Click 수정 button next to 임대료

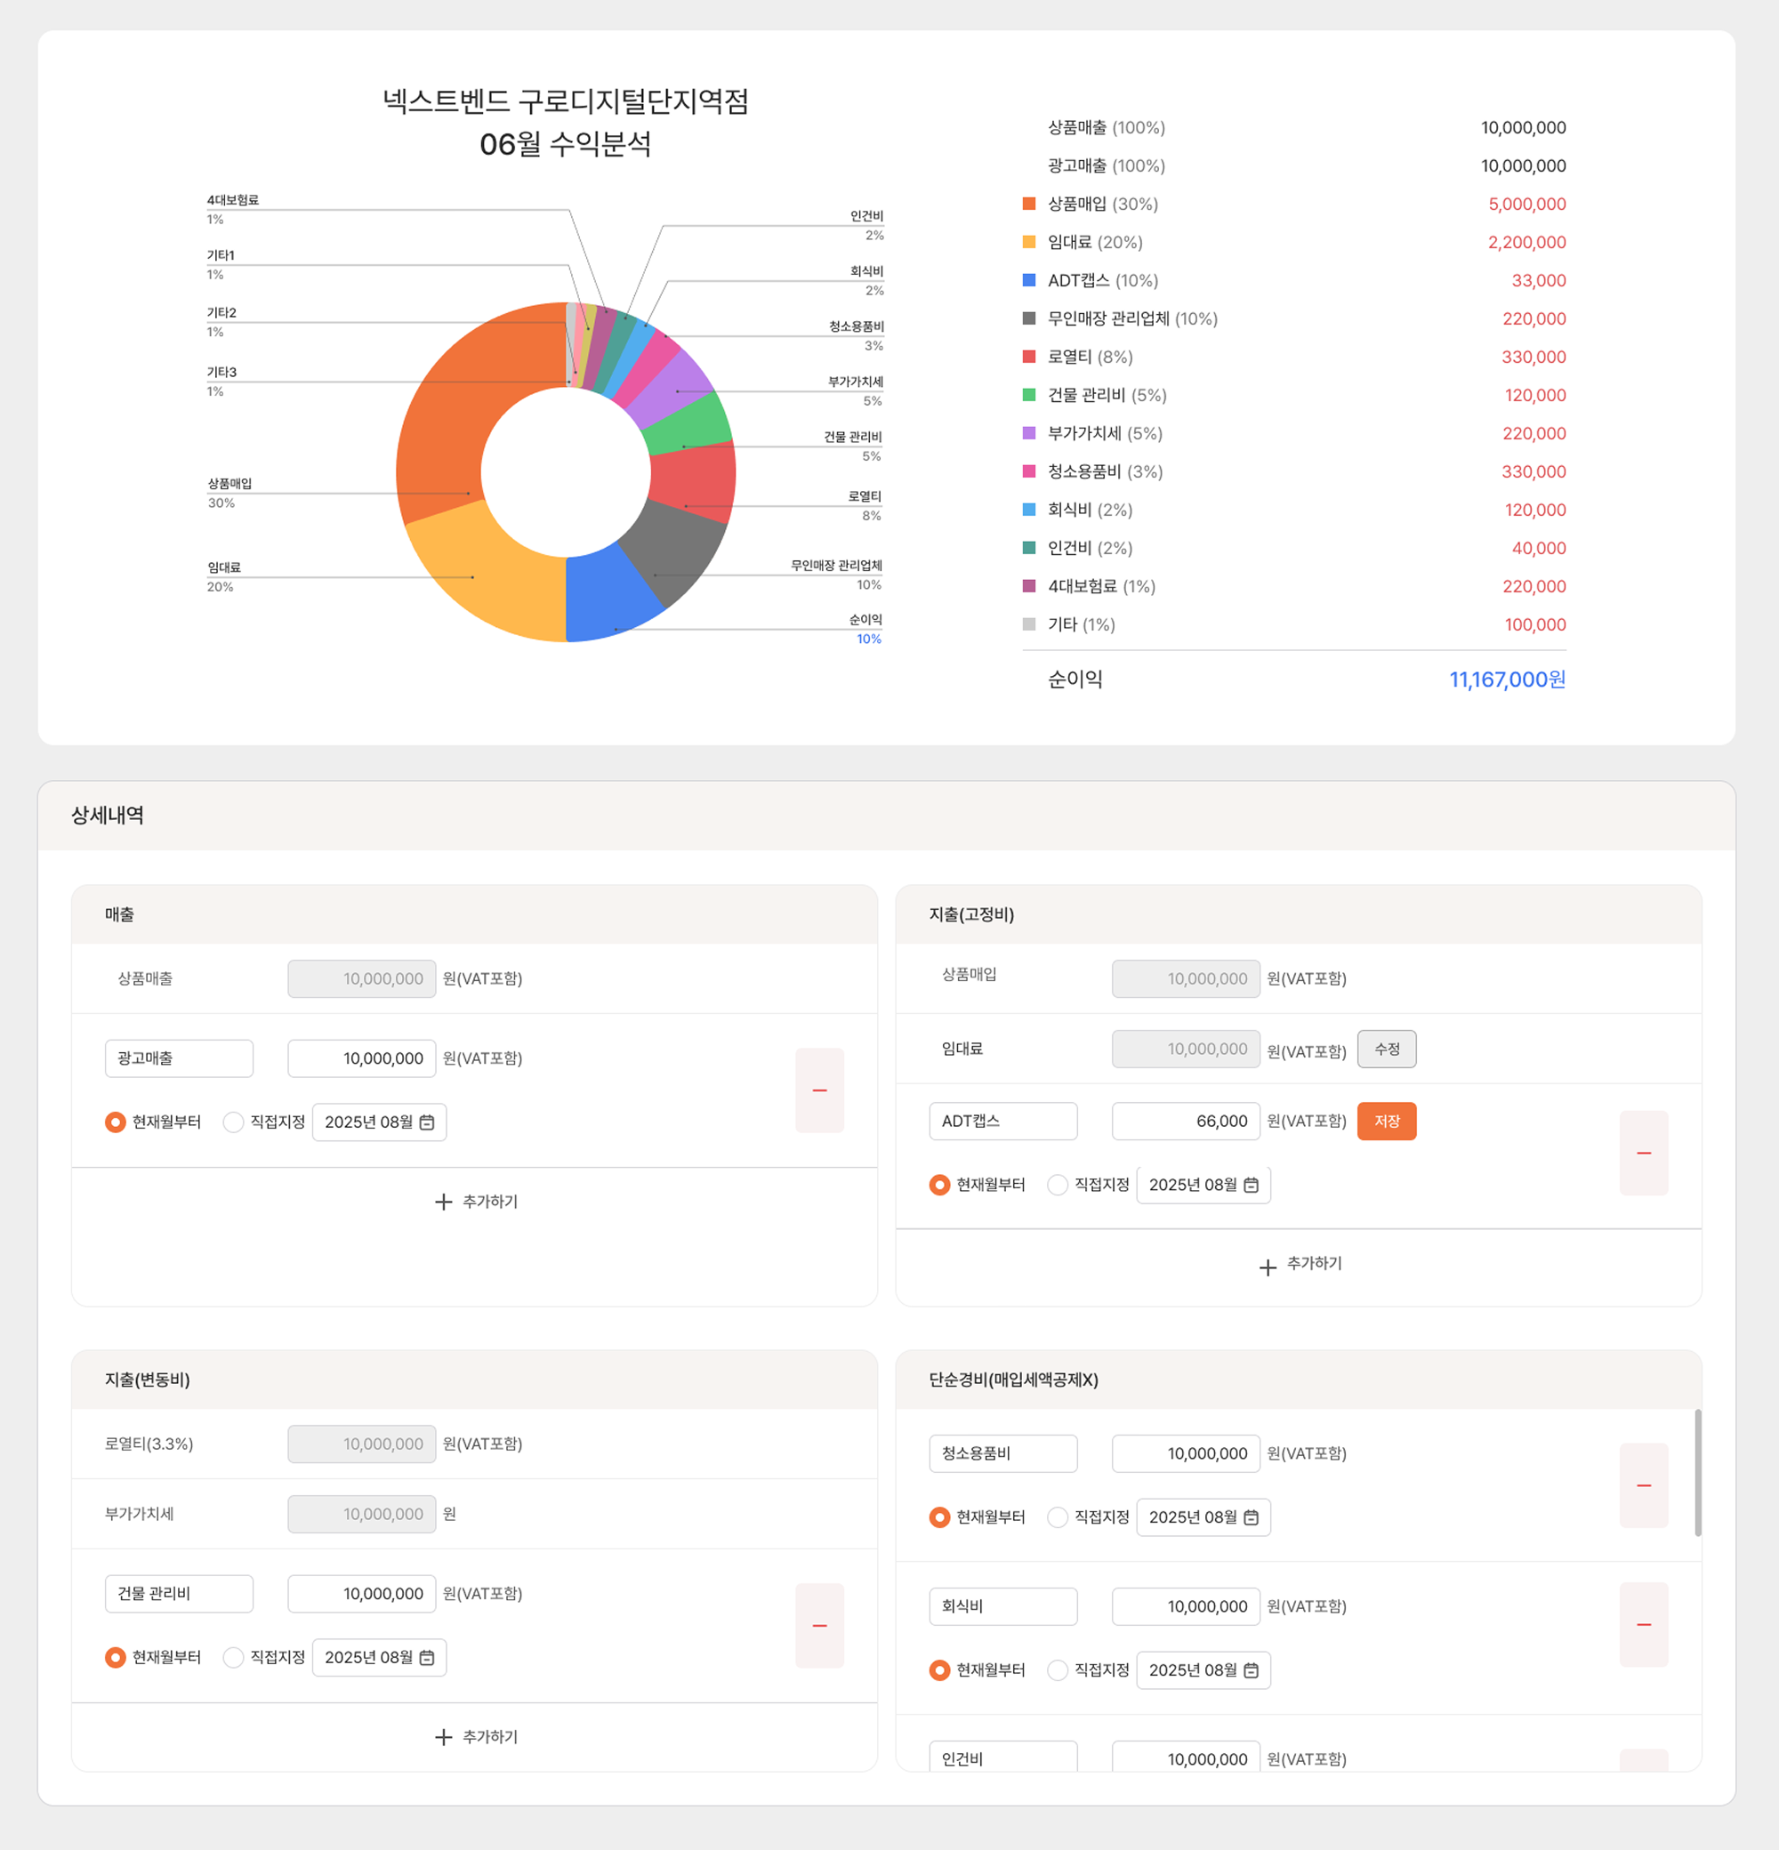1386,1049
